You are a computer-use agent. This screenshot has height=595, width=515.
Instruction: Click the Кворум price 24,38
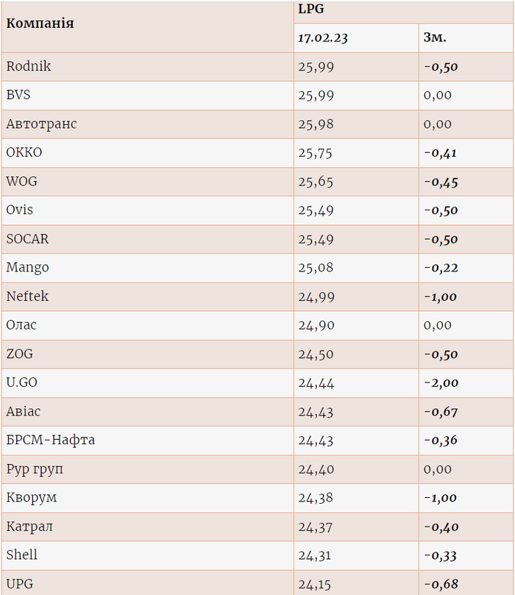click(316, 498)
